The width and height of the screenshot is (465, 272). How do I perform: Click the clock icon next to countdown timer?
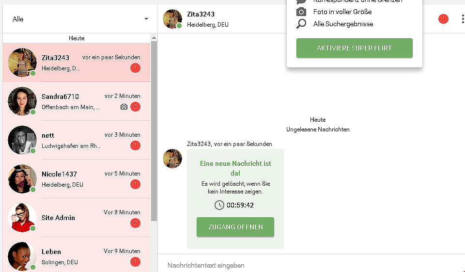click(219, 205)
